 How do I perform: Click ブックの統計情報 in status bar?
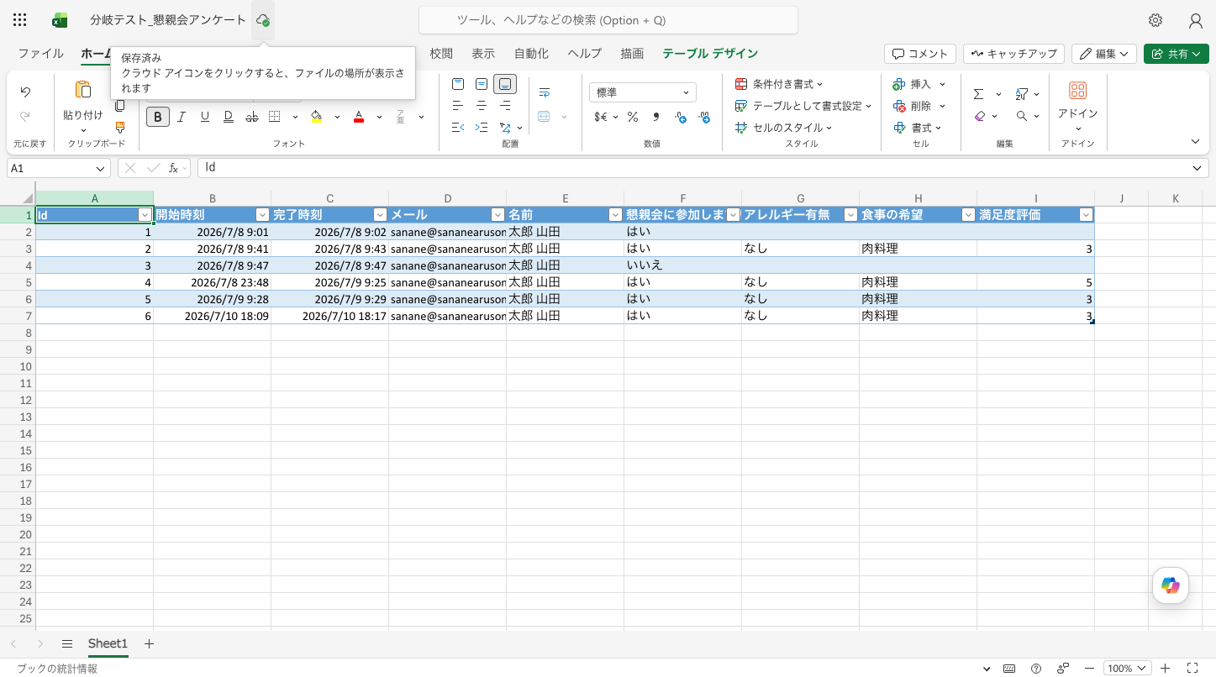coord(57,669)
